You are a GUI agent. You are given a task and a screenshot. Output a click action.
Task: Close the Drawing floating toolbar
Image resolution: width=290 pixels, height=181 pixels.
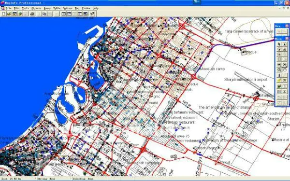point(287,26)
